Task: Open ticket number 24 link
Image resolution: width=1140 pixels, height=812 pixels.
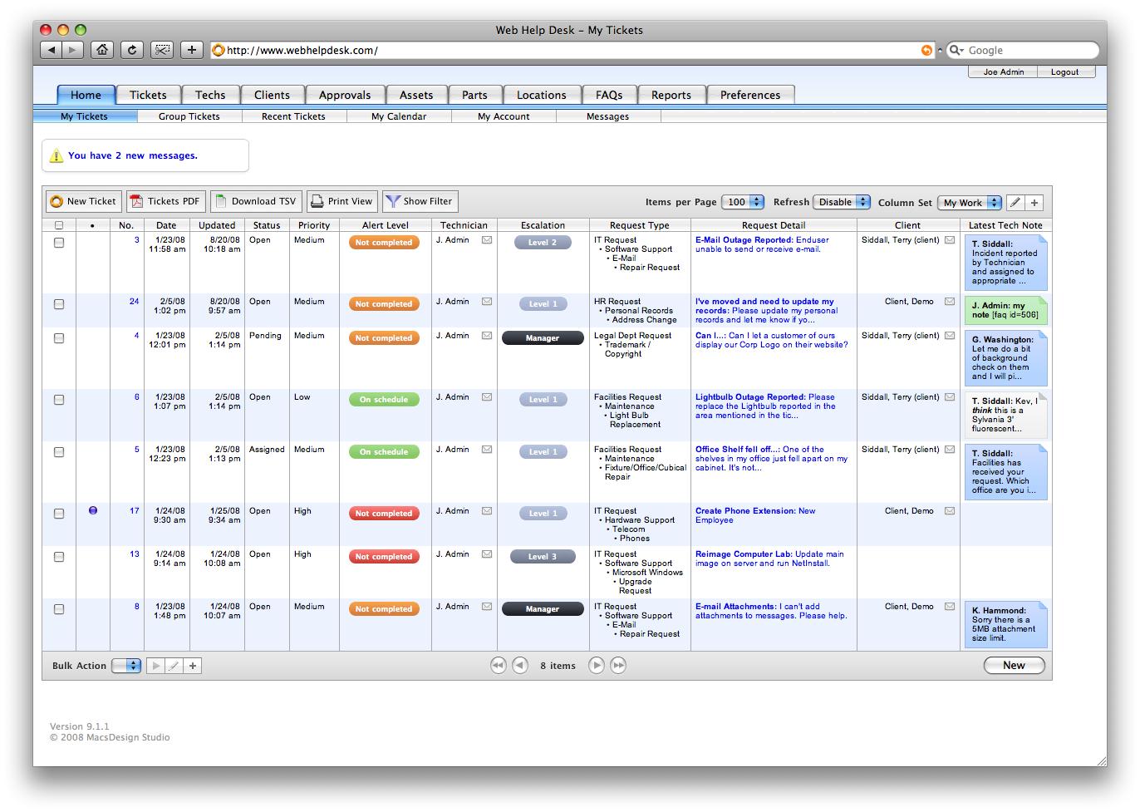Action: tap(134, 302)
